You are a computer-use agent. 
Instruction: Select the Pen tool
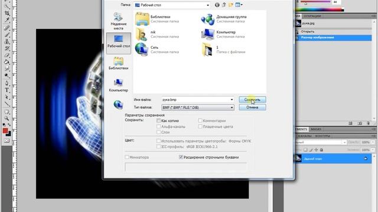(x=7, y=84)
